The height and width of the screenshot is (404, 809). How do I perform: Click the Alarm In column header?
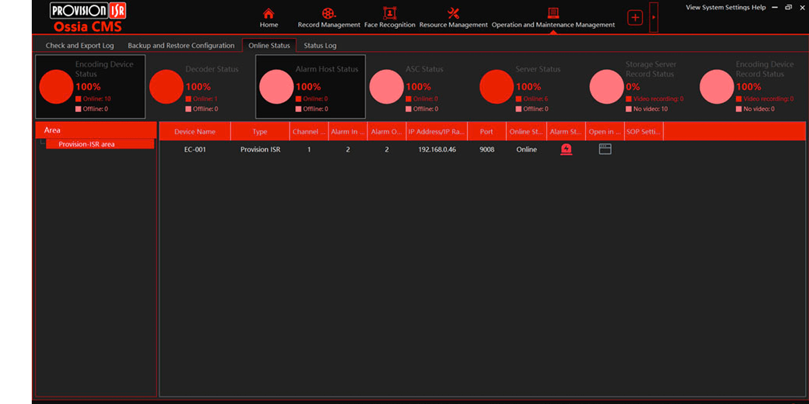tap(348, 132)
